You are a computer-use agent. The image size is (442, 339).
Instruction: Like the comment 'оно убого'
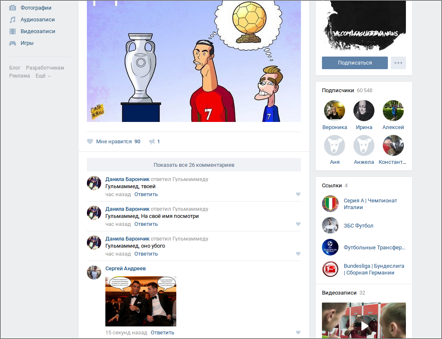pyautogui.click(x=298, y=254)
